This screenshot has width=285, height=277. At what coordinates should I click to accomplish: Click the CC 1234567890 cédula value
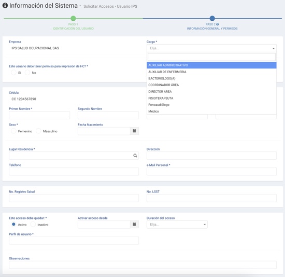coord(24,99)
